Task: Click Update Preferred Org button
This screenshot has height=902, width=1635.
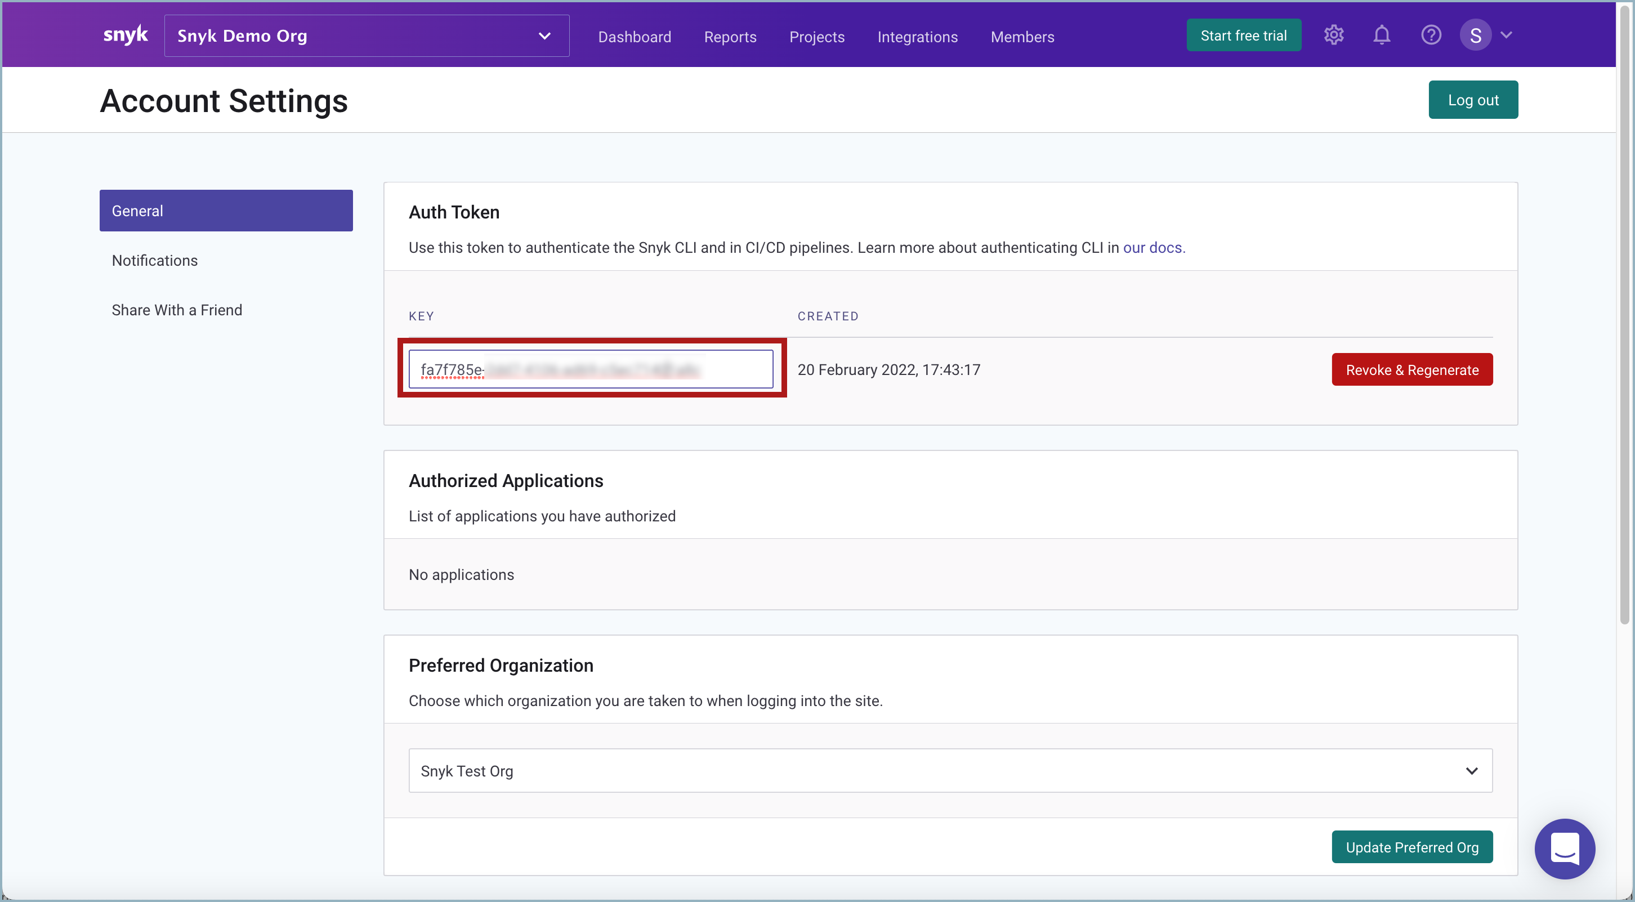Action: 1411,847
